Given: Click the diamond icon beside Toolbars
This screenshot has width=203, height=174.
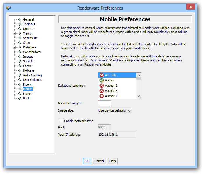Looking at the screenshot, I should point(20,24).
